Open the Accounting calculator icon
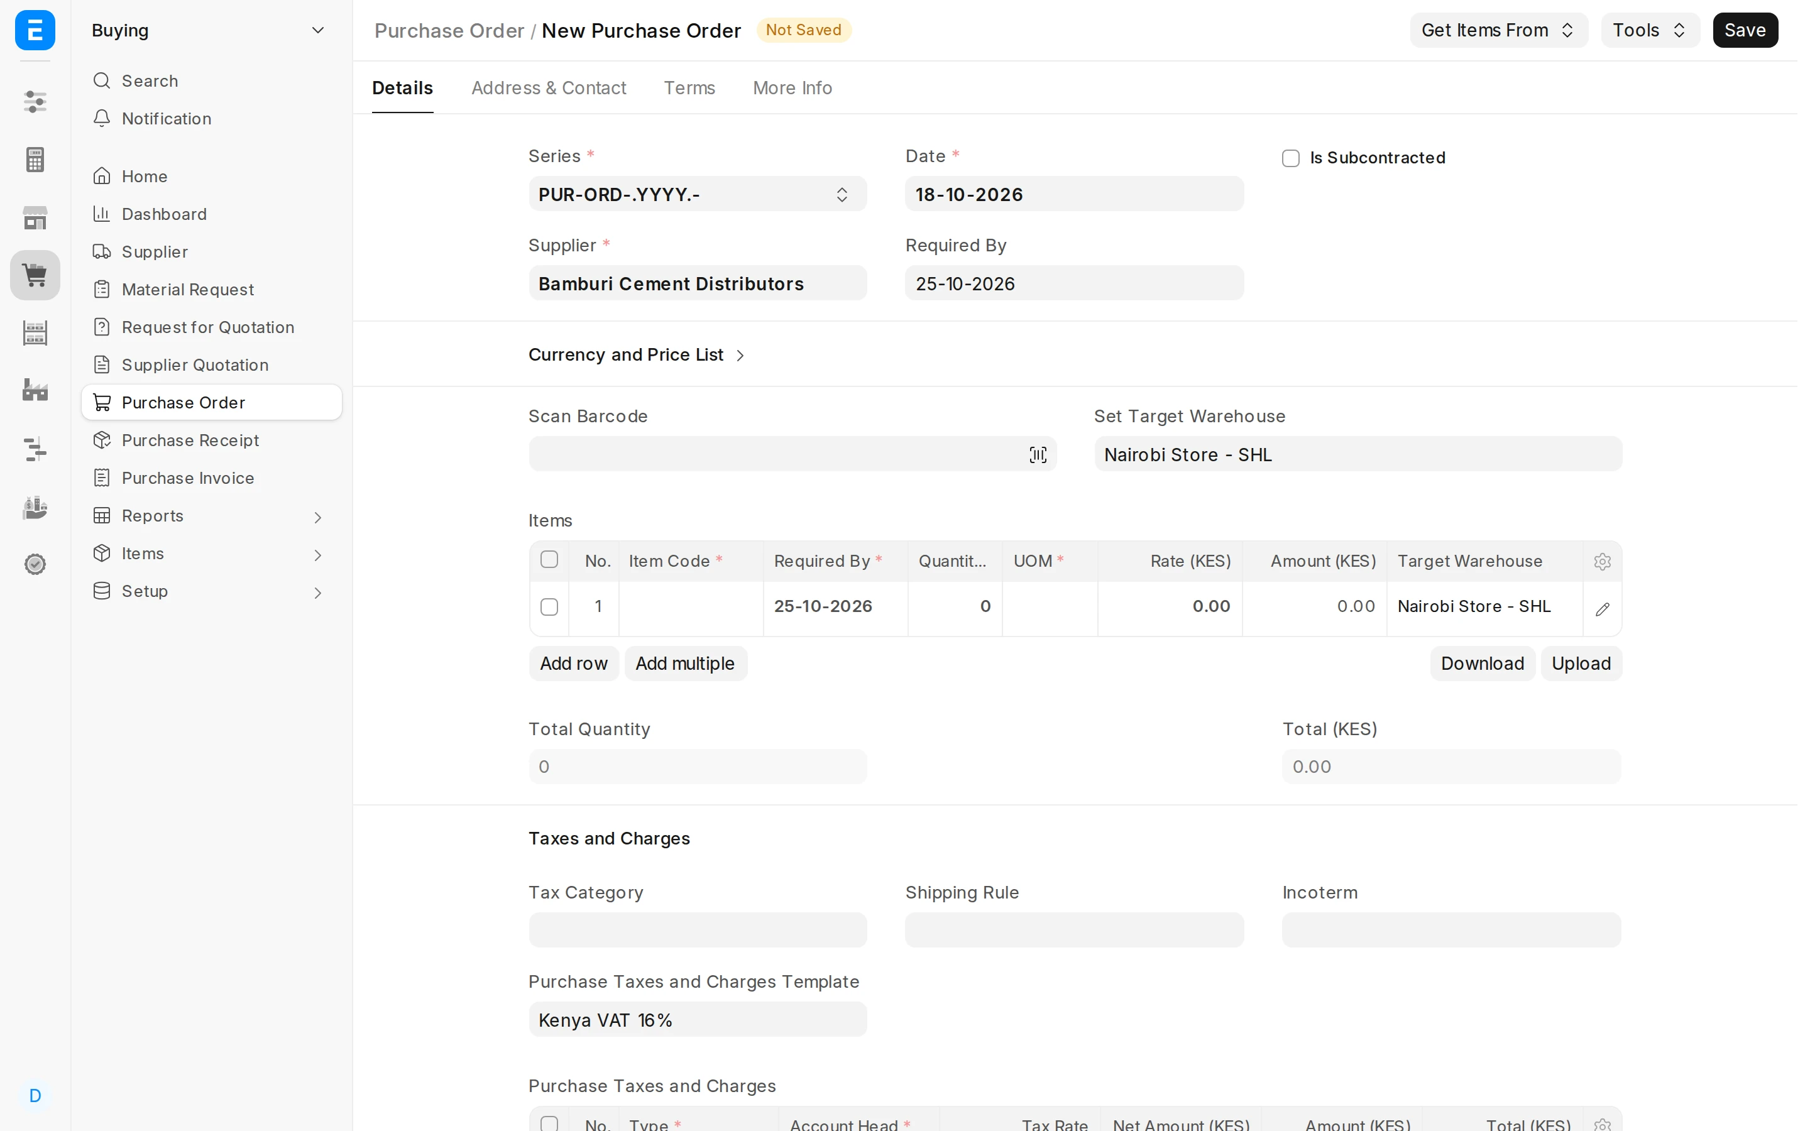Image resolution: width=1810 pixels, height=1131 pixels. (x=35, y=160)
